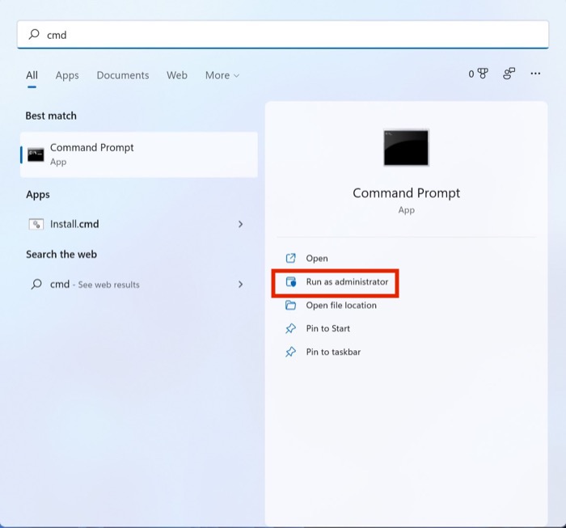Click the Install.cmd file icon
Image resolution: width=566 pixels, height=528 pixels.
click(36, 224)
